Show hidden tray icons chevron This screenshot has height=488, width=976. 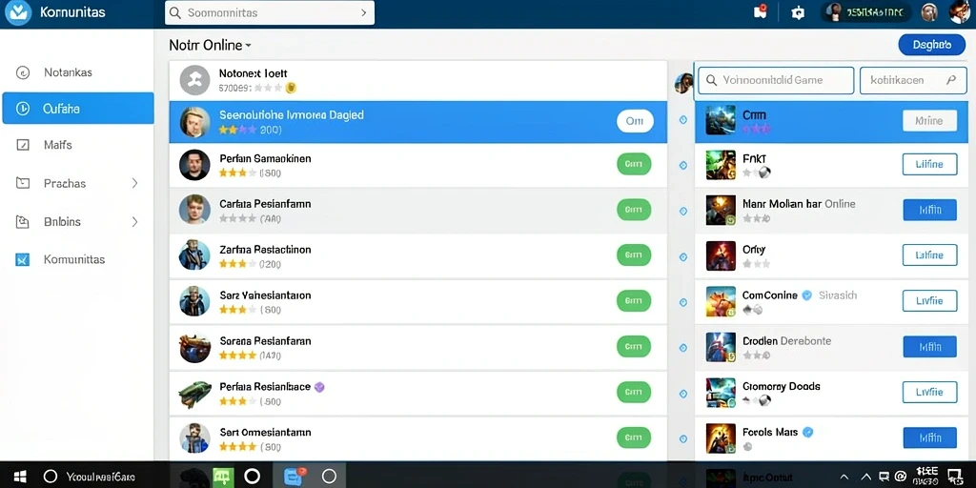[846, 478]
